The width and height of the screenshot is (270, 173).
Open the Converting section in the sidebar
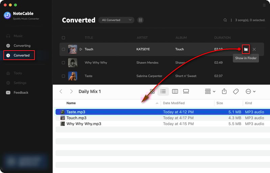[18, 46]
